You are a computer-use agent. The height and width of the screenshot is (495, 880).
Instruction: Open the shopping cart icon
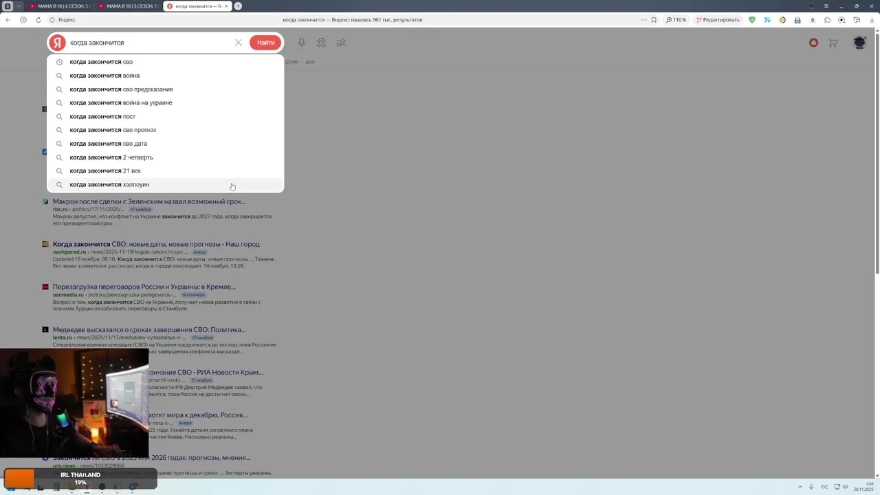coord(833,43)
